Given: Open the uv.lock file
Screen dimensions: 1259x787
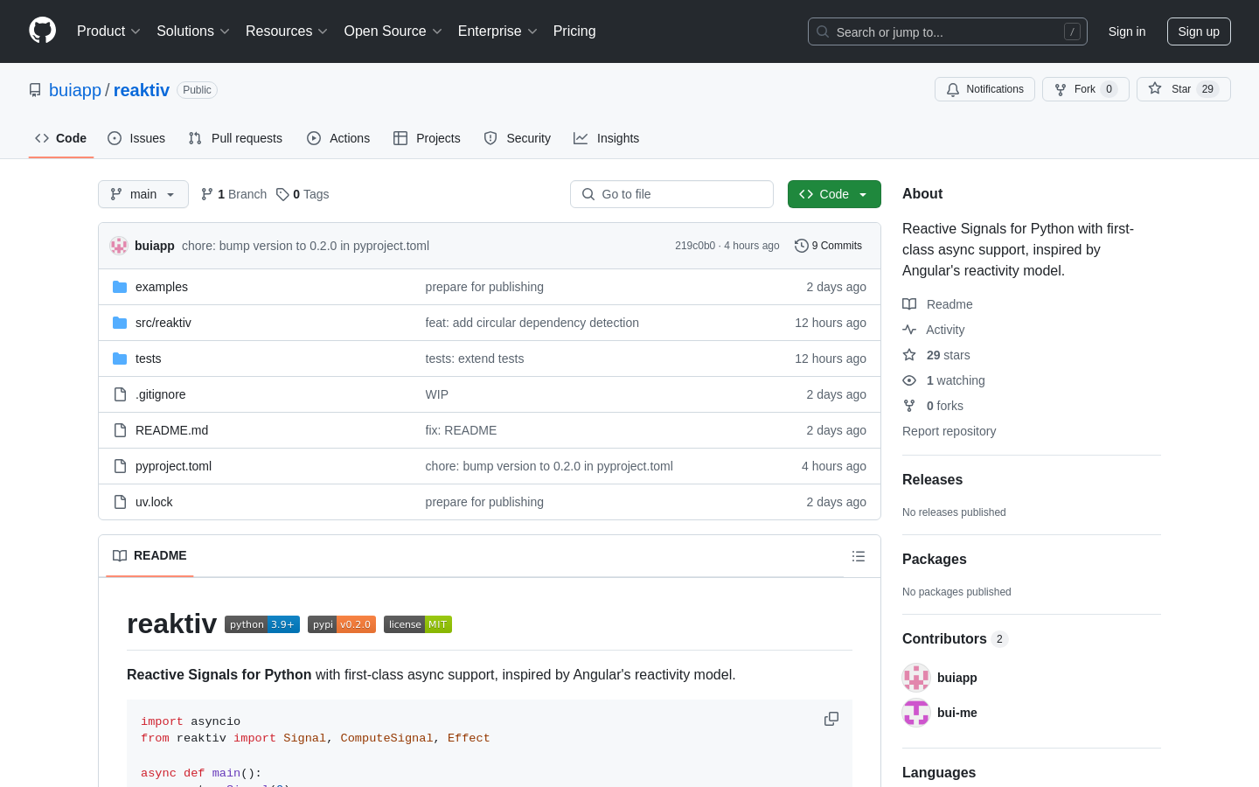Looking at the screenshot, I should (x=154, y=502).
